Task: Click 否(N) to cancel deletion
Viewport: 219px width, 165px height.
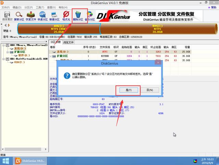Action: pos(150,90)
